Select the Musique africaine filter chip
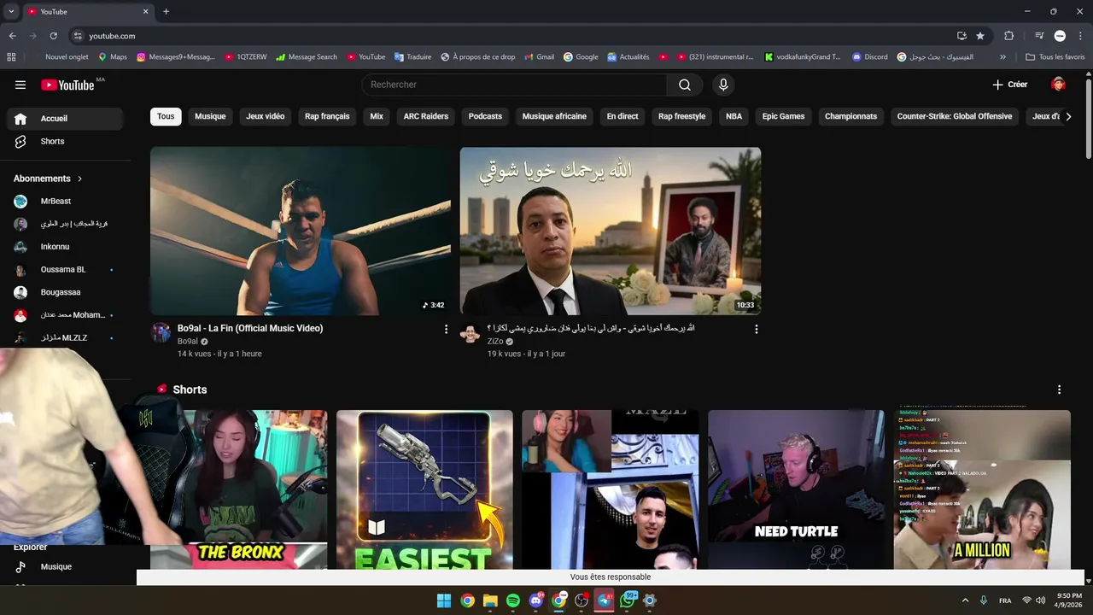The image size is (1093, 615). point(554,116)
